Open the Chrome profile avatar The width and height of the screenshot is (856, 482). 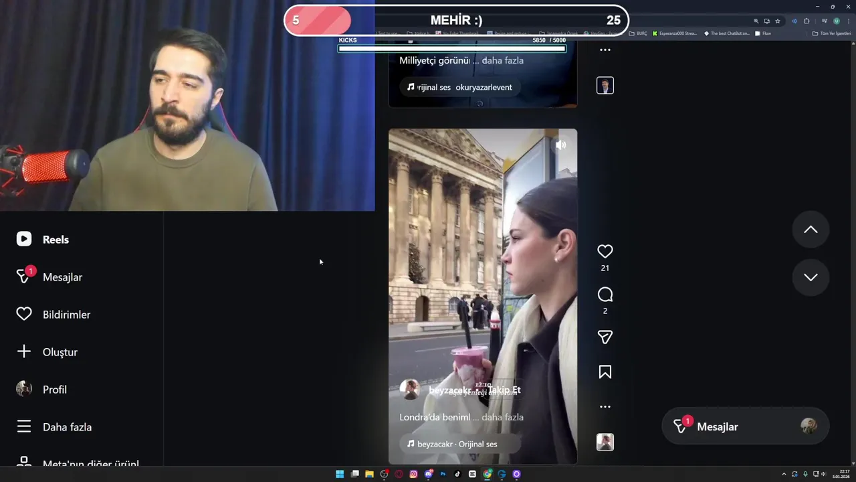pos(837,21)
